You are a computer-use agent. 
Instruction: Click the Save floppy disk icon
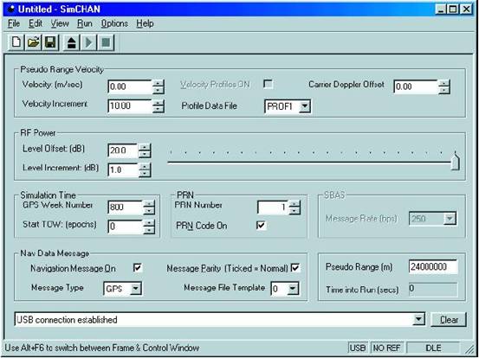tap(50, 42)
